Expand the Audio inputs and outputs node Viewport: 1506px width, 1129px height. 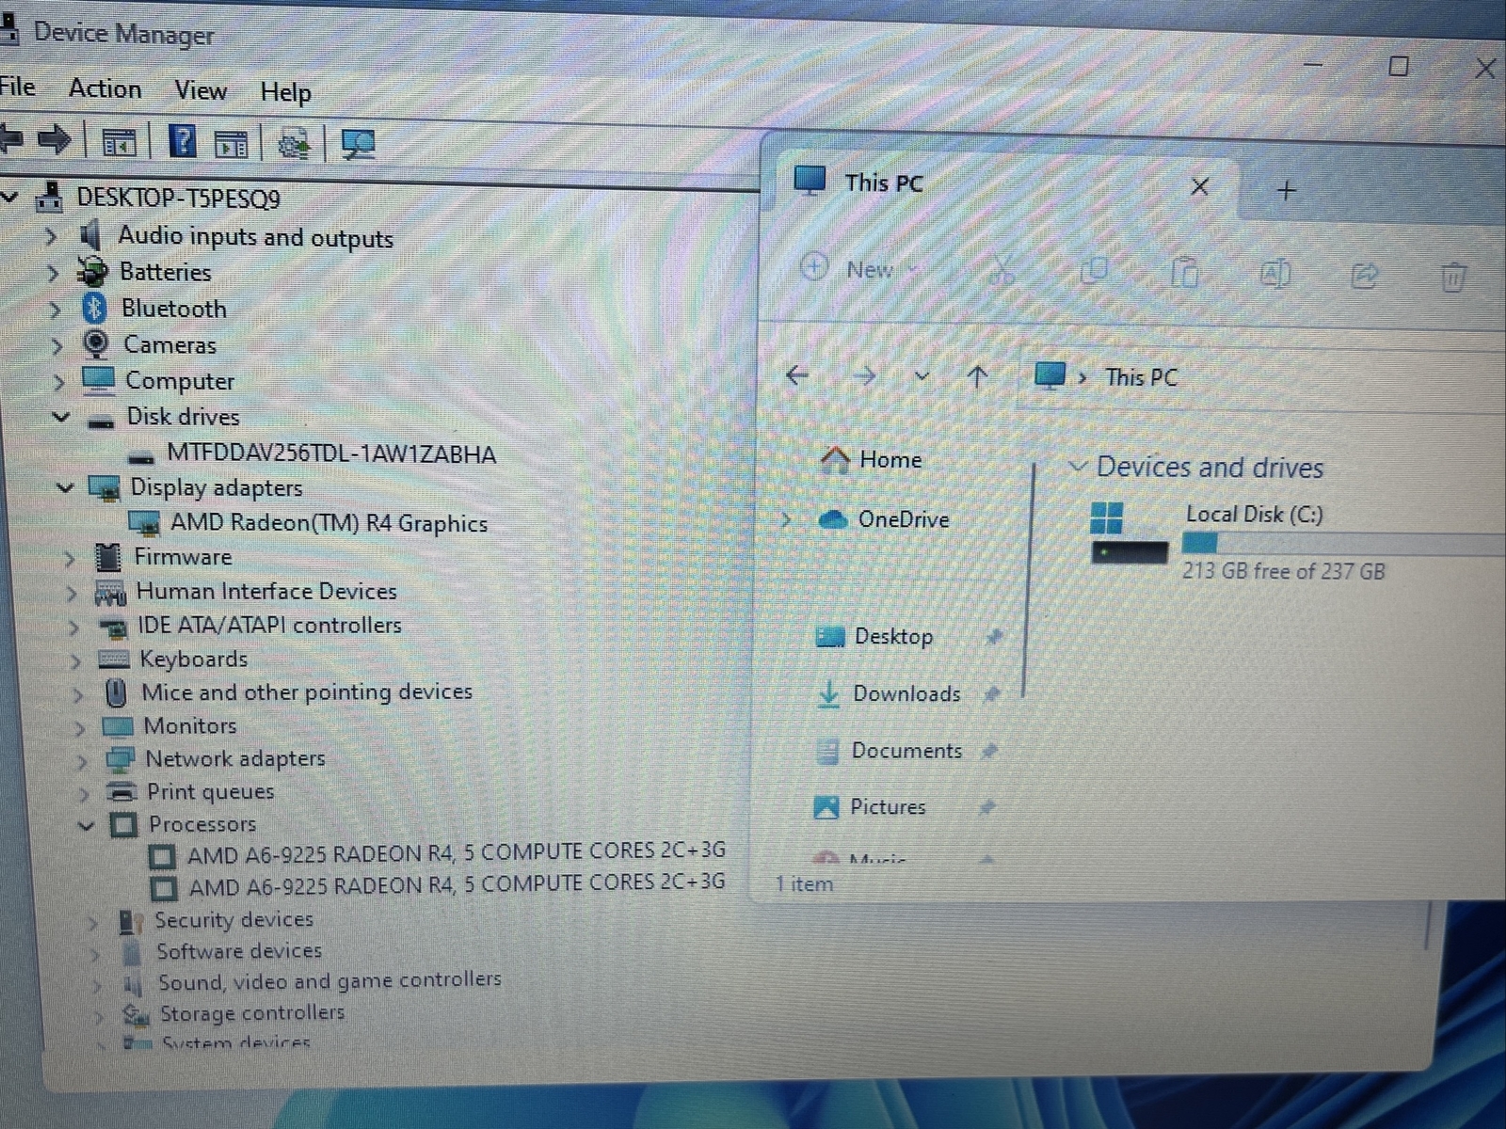point(51,236)
